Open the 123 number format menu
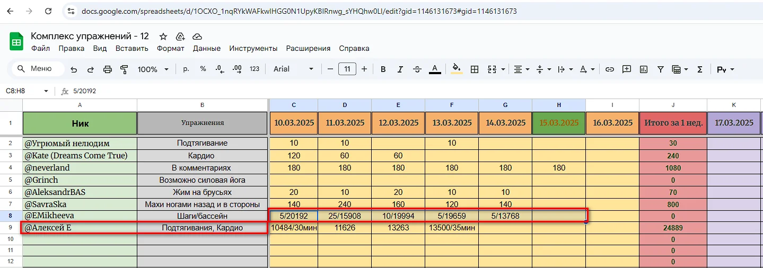Screen dimensions: 763x268 255,69
